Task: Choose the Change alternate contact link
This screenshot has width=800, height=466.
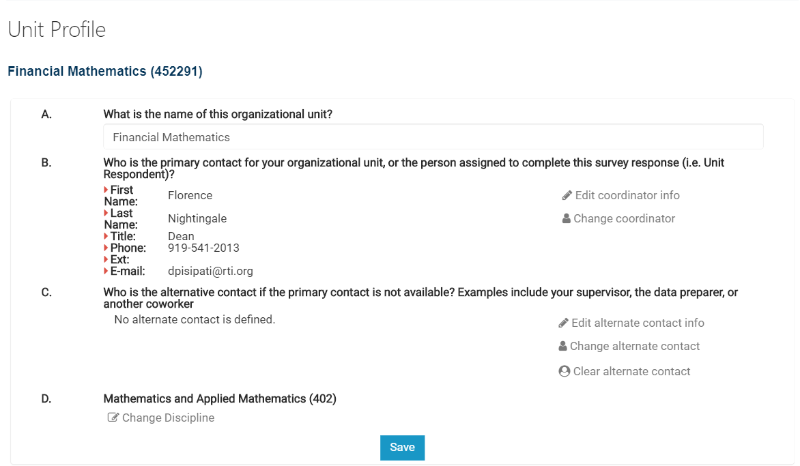Action: (x=635, y=347)
